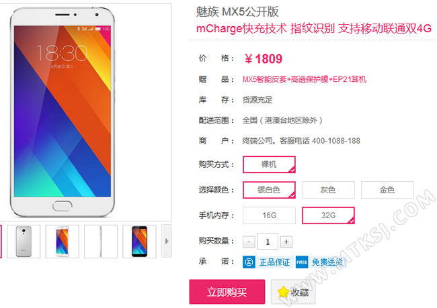This screenshot has height=308, width=437.
Task: Select 16G phone memory option
Action: [269, 215]
